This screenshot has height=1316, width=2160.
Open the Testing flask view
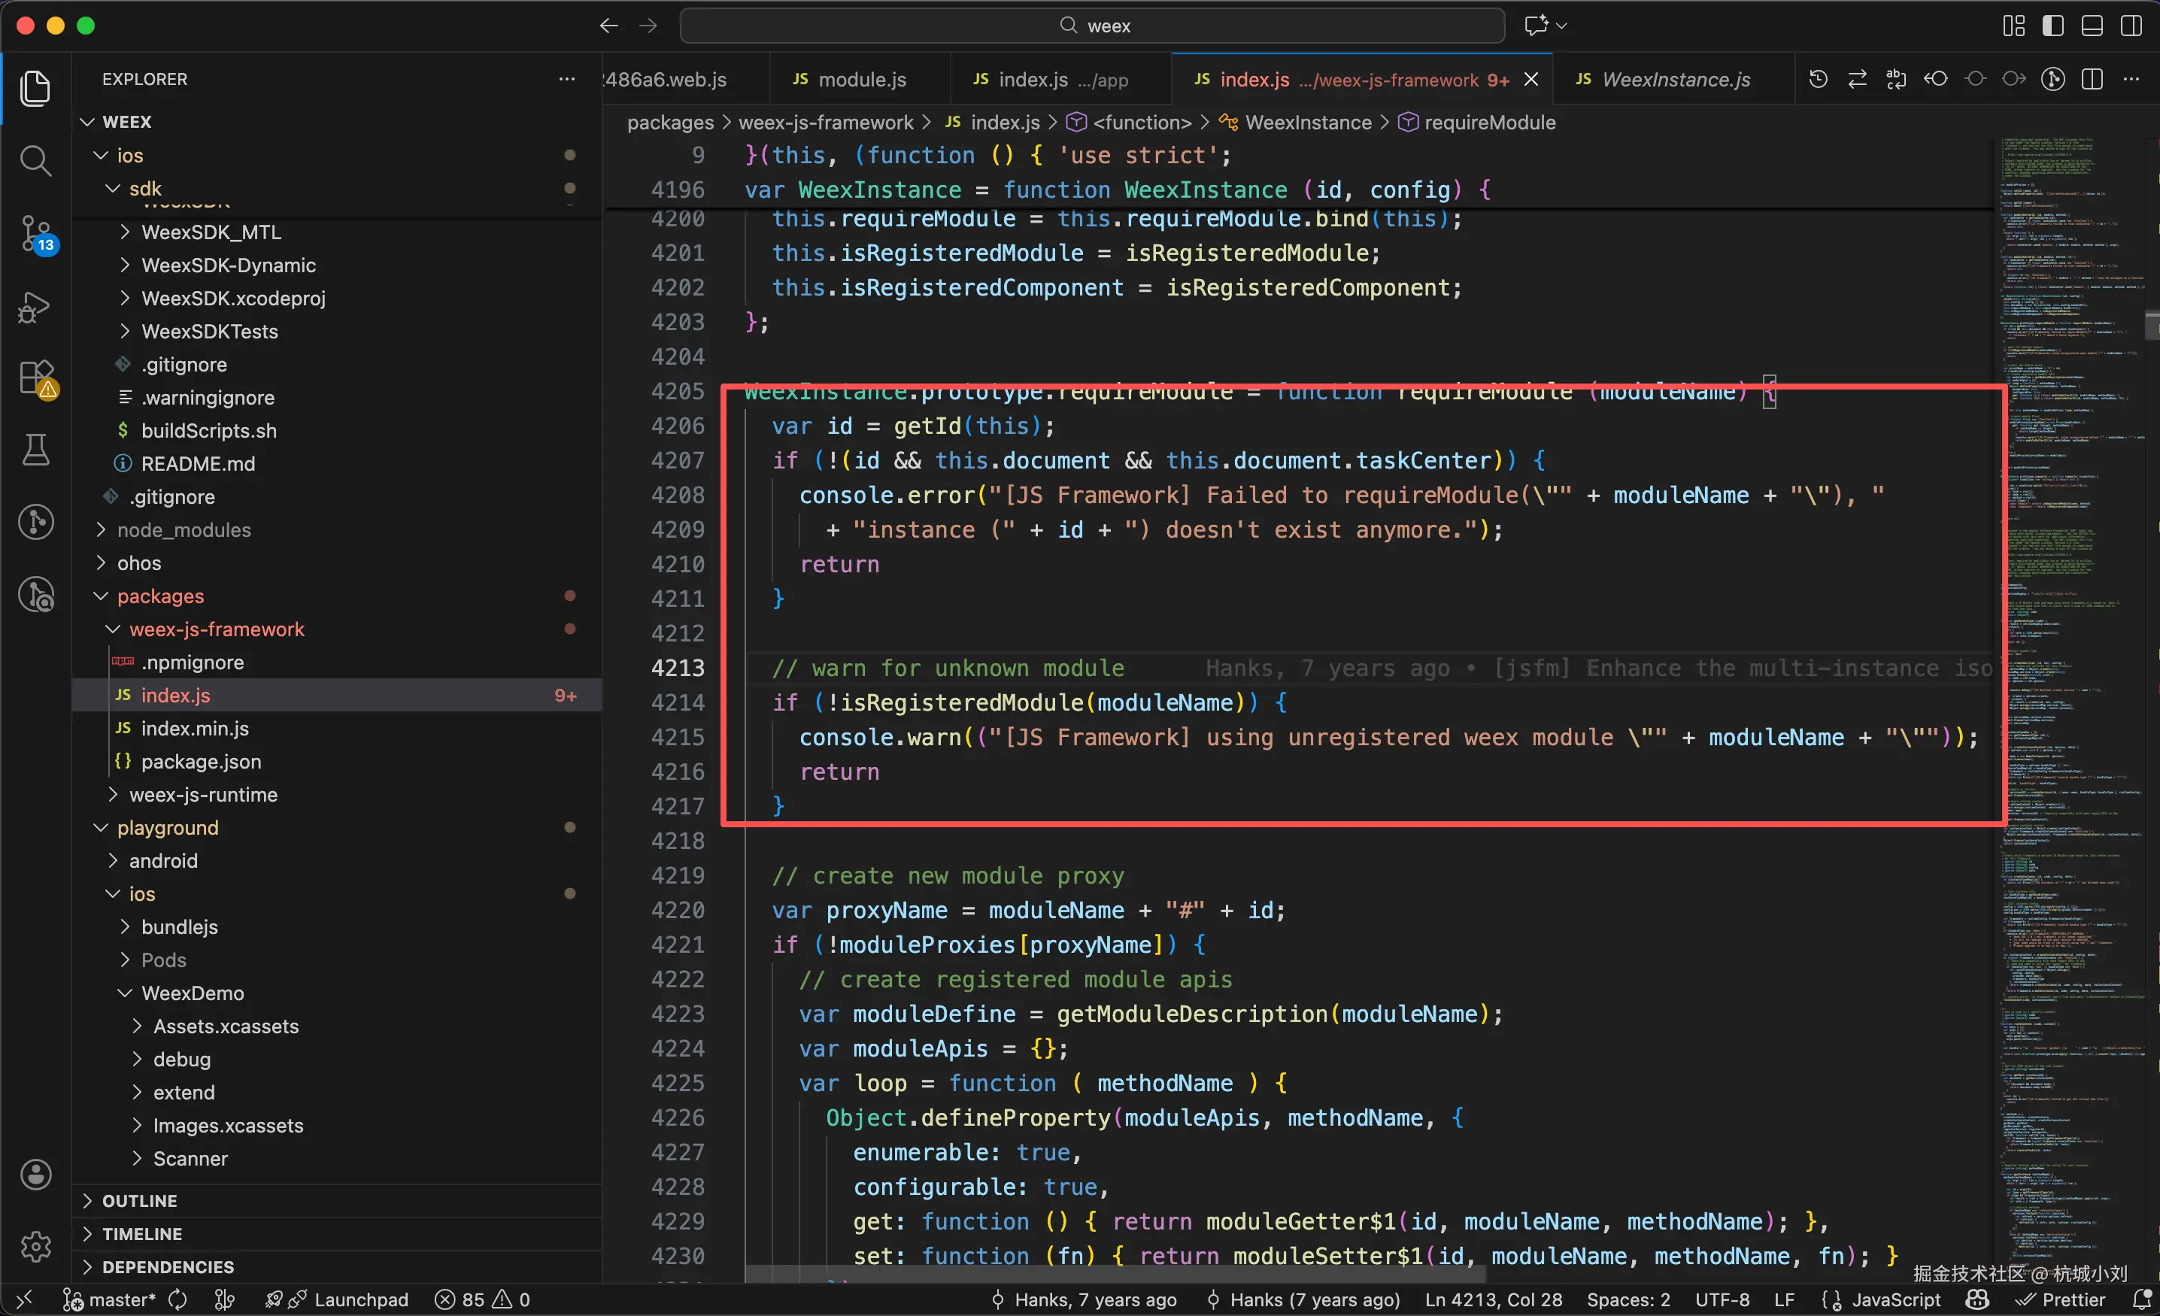coord(35,450)
